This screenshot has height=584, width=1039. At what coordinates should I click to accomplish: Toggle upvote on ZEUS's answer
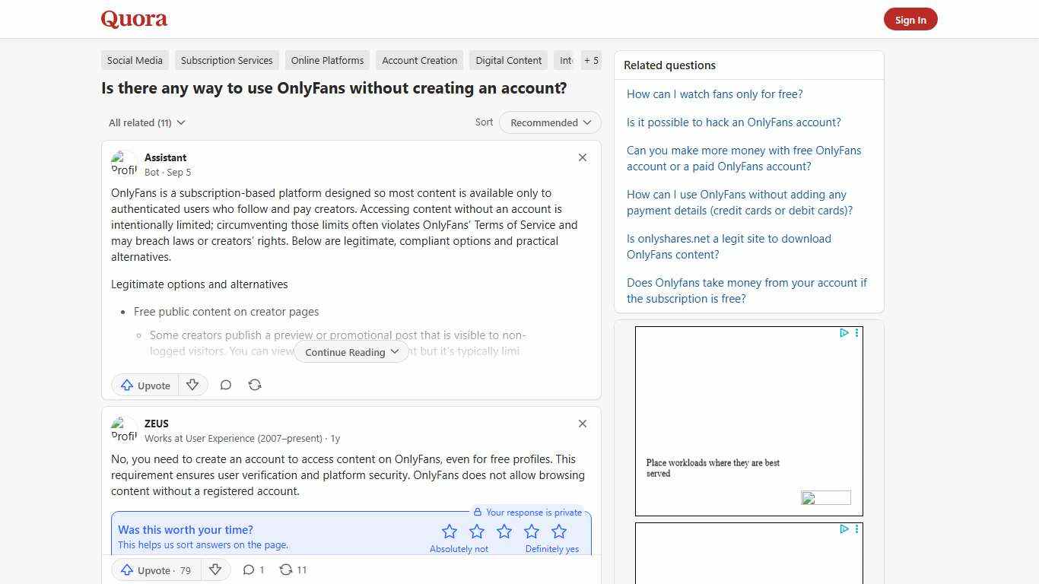148,570
